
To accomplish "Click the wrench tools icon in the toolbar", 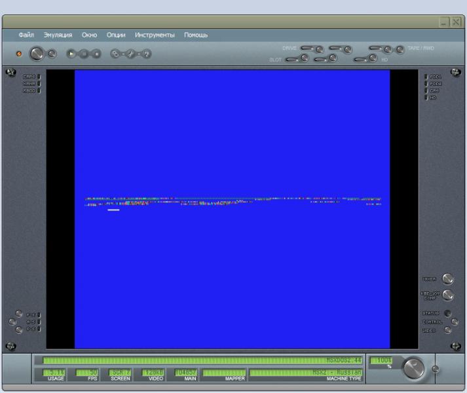I will [x=131, y=54].
